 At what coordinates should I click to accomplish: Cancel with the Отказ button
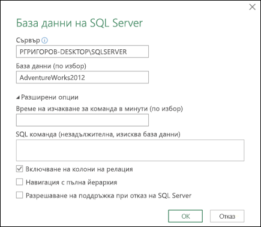[x=227, y=216]
